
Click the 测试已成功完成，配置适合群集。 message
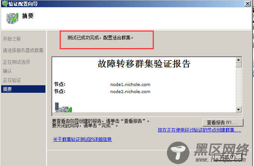point(100,38)
